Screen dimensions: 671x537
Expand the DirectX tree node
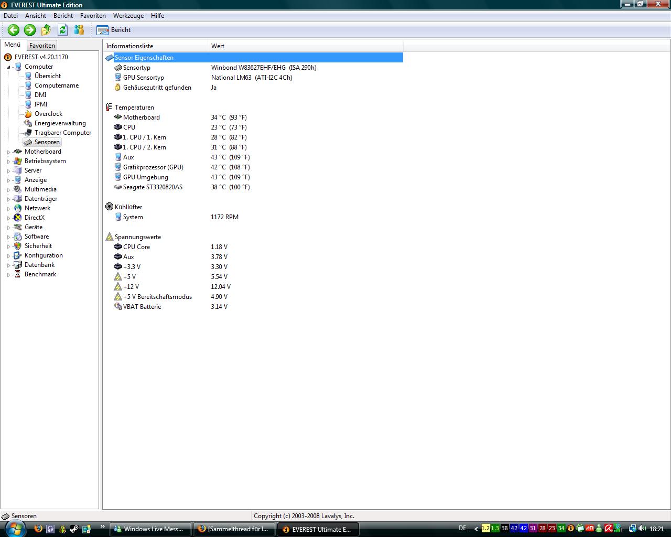point(8,218)
